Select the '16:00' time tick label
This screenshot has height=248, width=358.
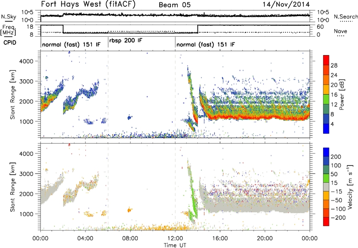tap(220, 239)
